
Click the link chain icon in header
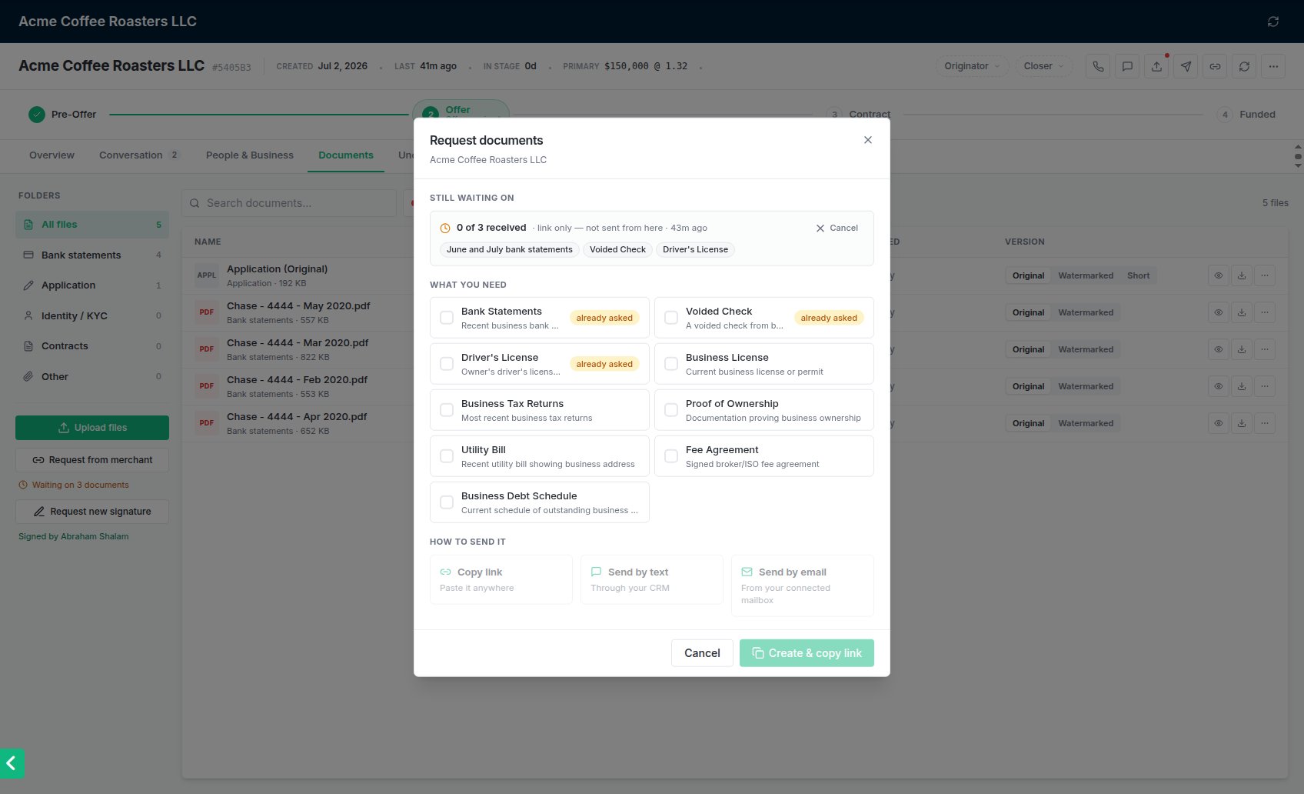(1215, 66)
